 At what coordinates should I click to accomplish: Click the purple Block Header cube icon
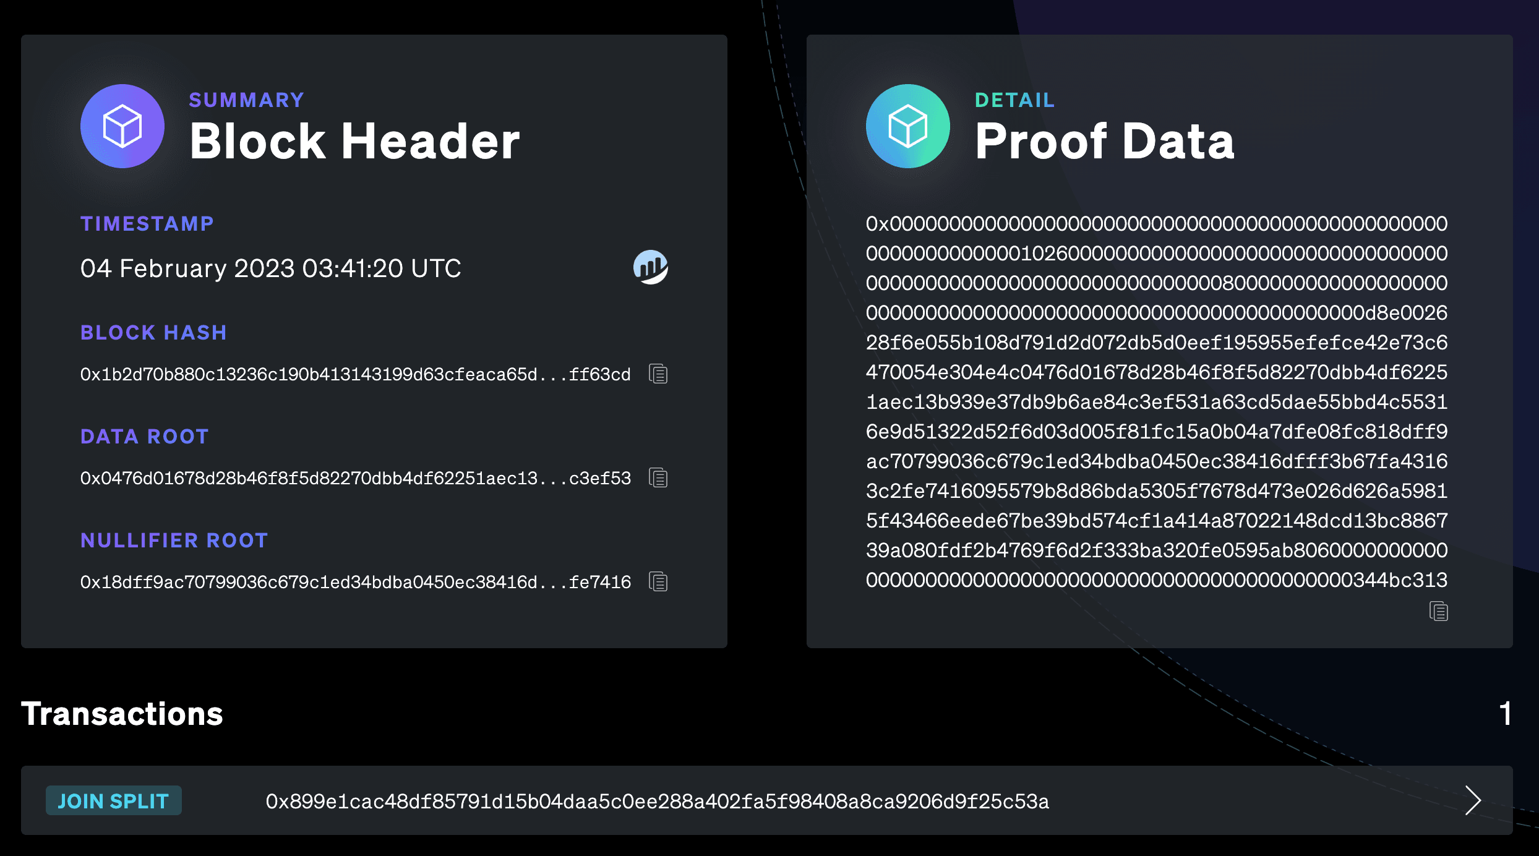[122, 126]
